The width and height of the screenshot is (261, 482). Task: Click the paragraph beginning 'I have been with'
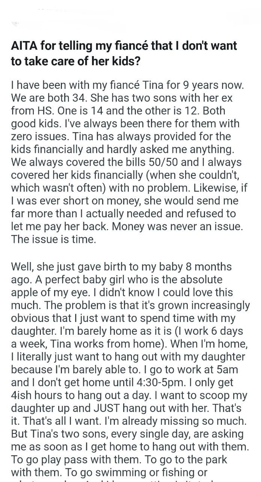pyautogui.click(x=128, y=162)
